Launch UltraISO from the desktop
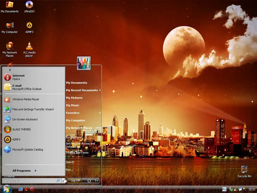This screenshot has height=193, width=257. click(29, 7)
